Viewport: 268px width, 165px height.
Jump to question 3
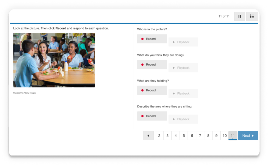click(x=167, y=136)
